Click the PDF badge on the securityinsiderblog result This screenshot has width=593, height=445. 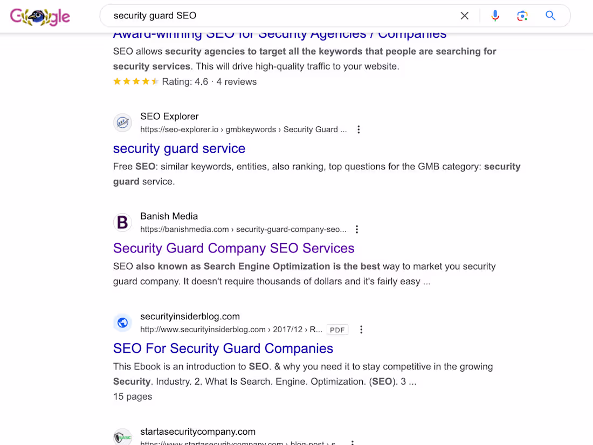pos(337,330)
